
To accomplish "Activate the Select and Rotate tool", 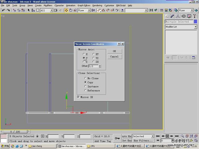I will point(71,10).
